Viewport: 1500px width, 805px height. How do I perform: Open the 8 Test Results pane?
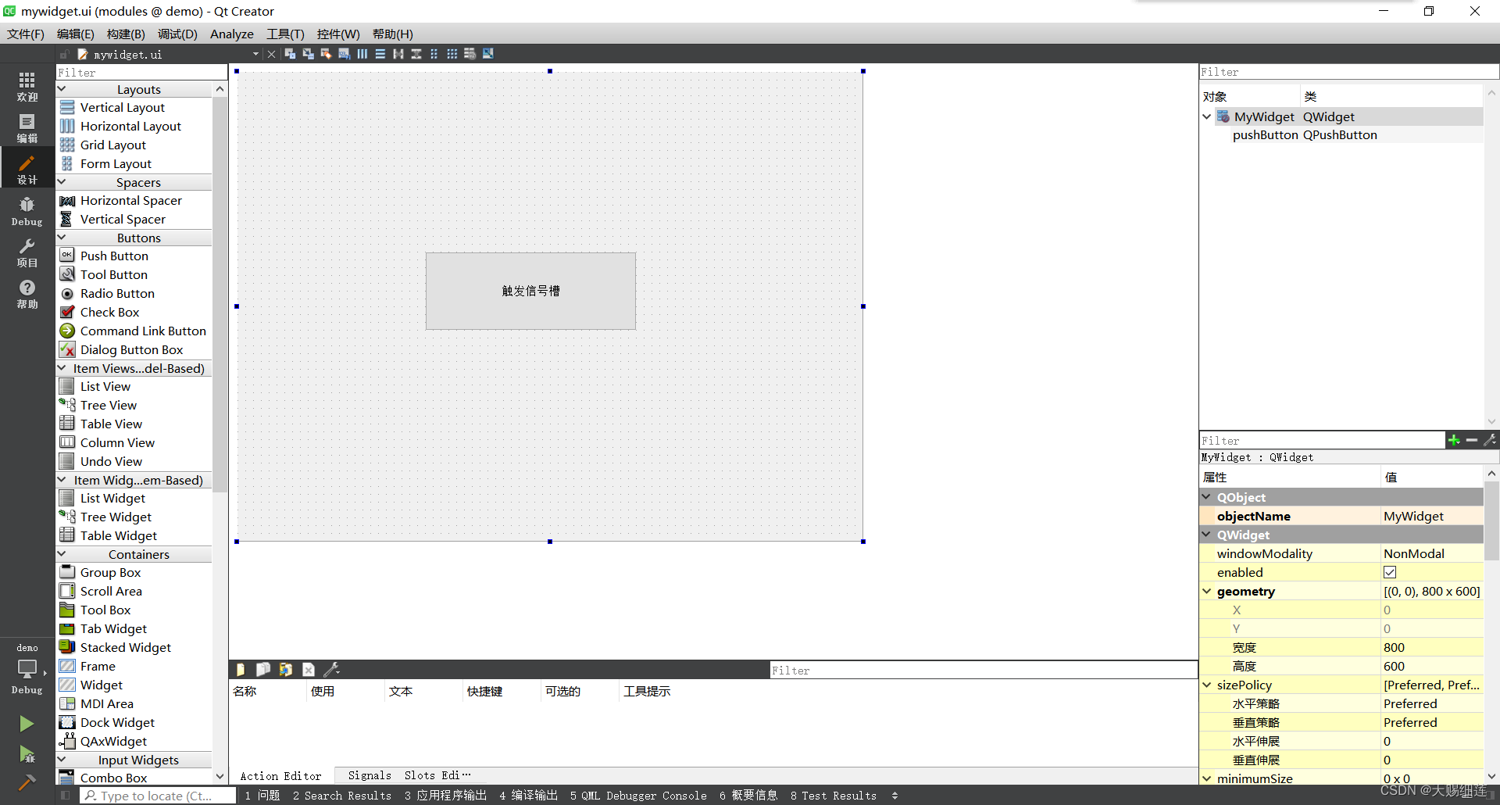click(834, 796)
